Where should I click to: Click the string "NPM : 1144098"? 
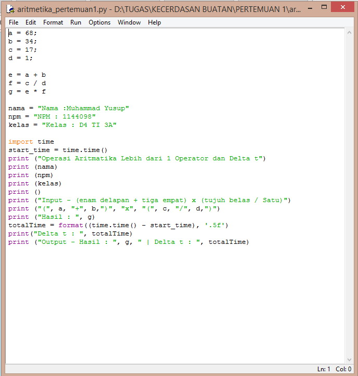point(65,116)
